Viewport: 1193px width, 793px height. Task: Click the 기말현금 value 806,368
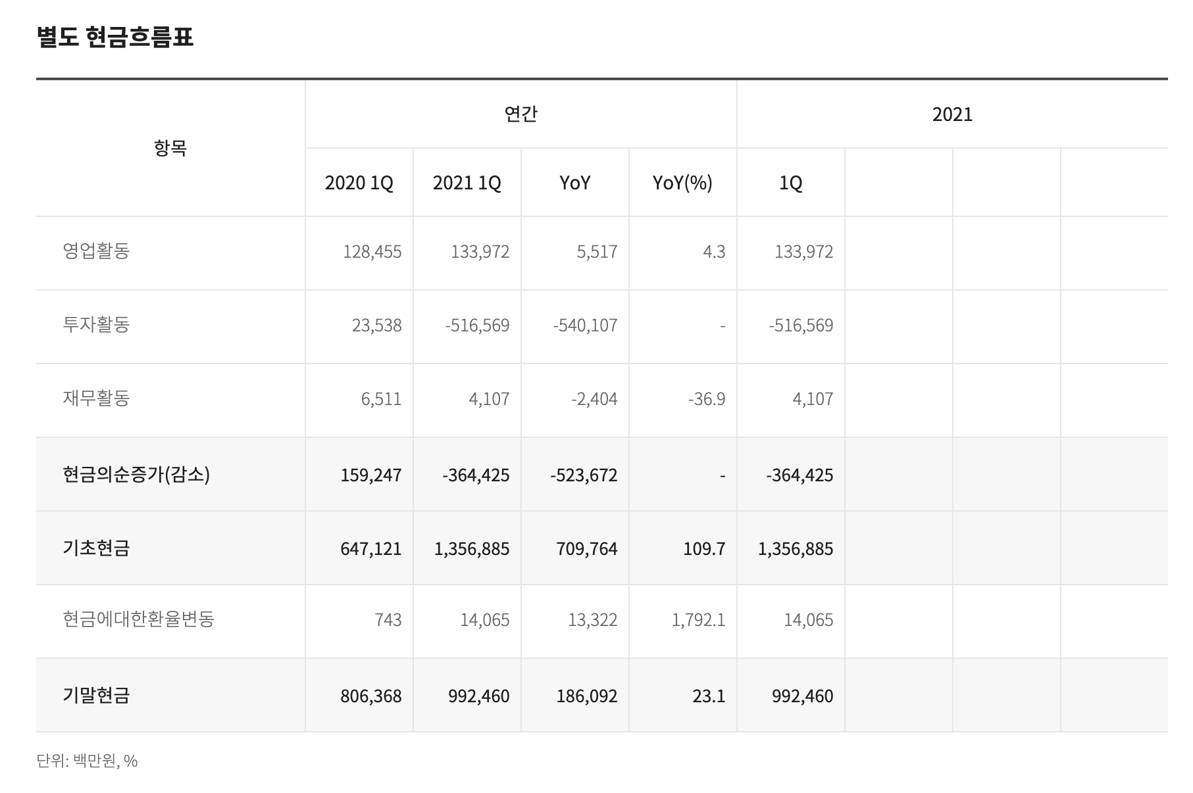pos(371,696)
